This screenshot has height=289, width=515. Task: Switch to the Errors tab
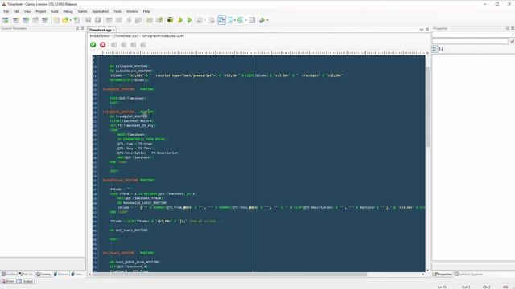pyautogui.click(x=9, y=281)
